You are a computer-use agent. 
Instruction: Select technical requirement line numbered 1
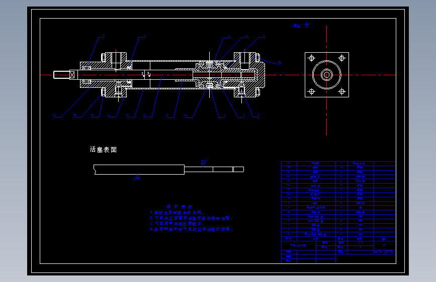pos(177,213)
